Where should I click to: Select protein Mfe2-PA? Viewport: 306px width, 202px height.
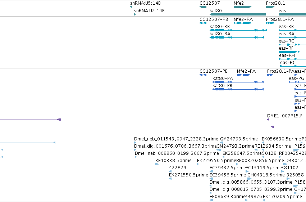[243, 75]
